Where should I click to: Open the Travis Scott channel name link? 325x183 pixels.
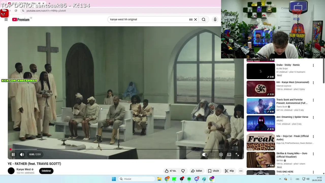282,107
